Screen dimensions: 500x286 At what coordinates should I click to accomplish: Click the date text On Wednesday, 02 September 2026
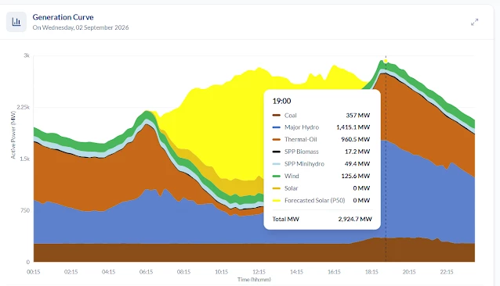pos(81,27)
